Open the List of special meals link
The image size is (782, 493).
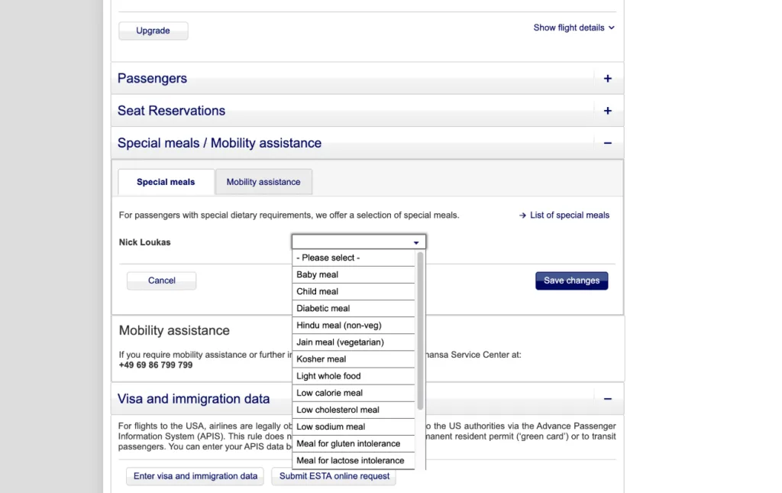[x=570, y=216]
